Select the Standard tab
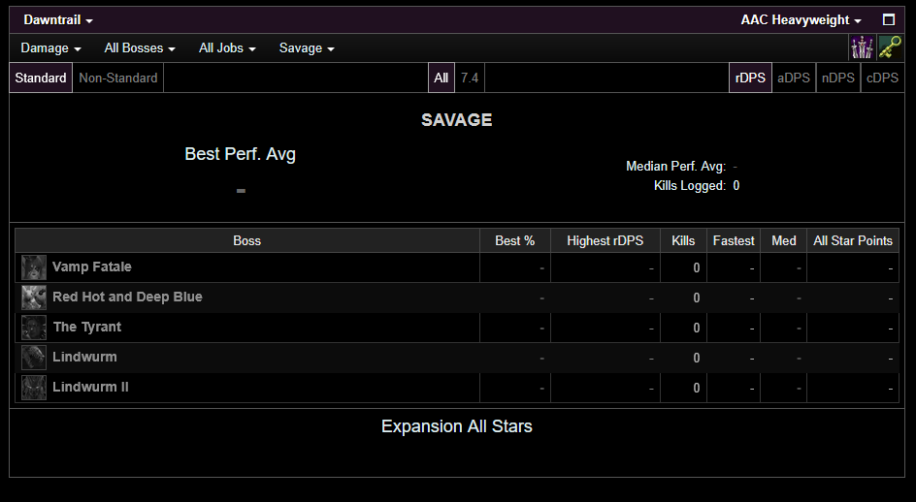This screenshot has height=502, width=916. click(x=41, y=78)
